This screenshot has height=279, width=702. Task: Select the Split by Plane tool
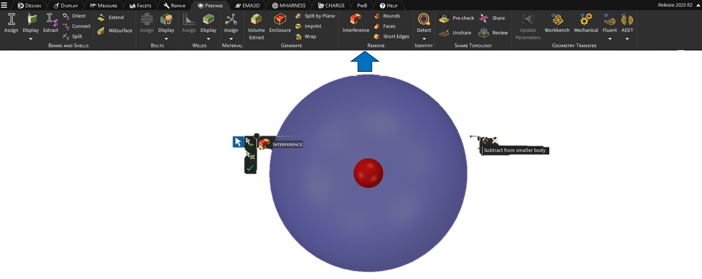point(315,16)
